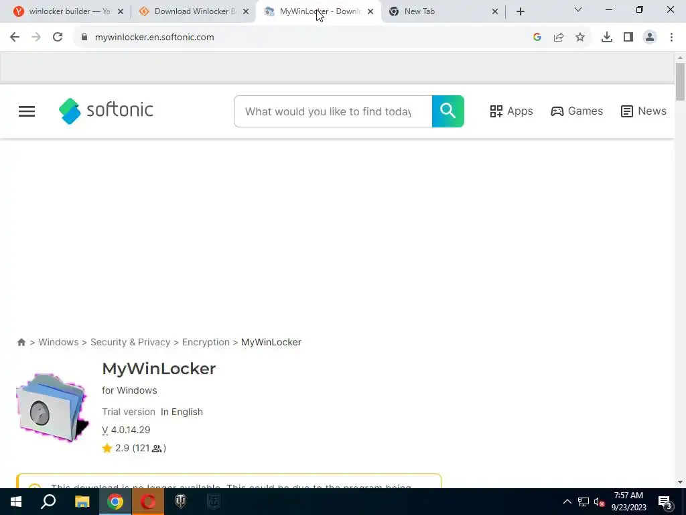Bookmark this page with the star icon

pyautogui.click(x=580, y=38)
